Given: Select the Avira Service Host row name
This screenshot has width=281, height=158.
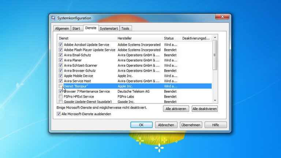Looking at the screenshot, I should point(78,81).
